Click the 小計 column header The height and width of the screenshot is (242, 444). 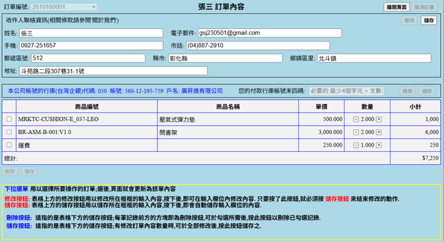(x=415, y=107)
